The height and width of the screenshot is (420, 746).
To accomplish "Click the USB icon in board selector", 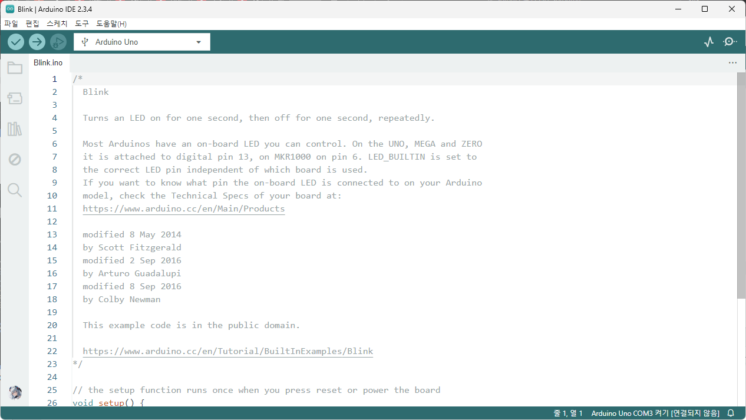I will click(85, 42).
